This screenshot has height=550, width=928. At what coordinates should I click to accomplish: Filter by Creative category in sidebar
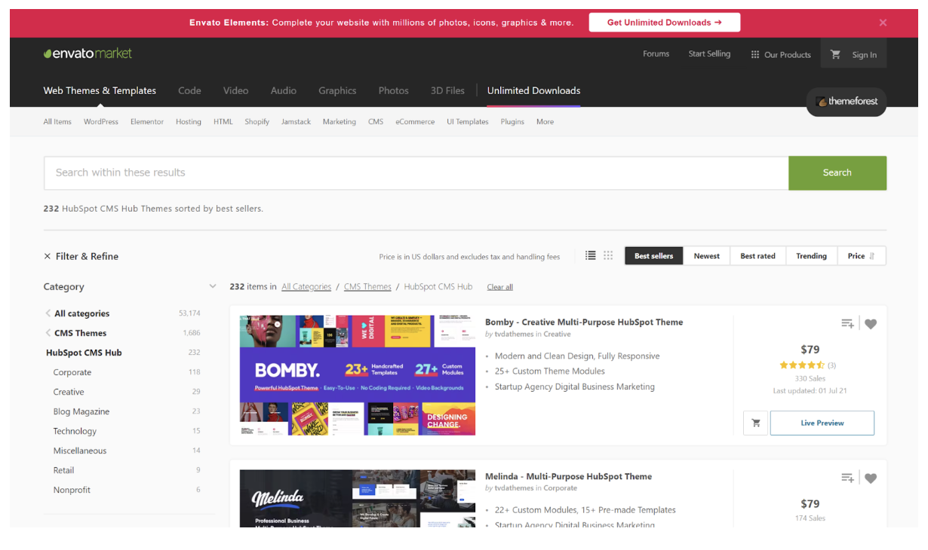[x=69, y=392]
